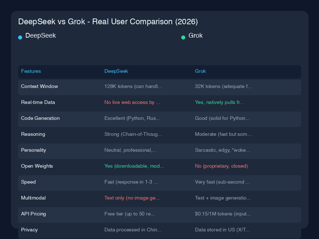Click the '$0.15/1M tokens (input...' cell
Screen dimensions: 319x239
pos(223,214)
